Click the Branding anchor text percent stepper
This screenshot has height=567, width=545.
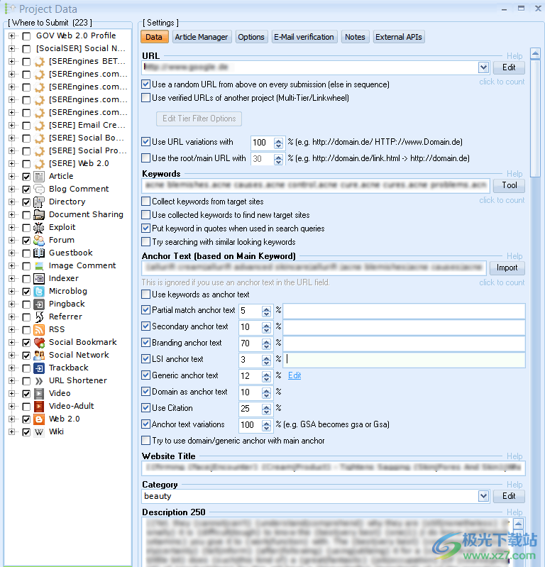click(x=266, y=343)
